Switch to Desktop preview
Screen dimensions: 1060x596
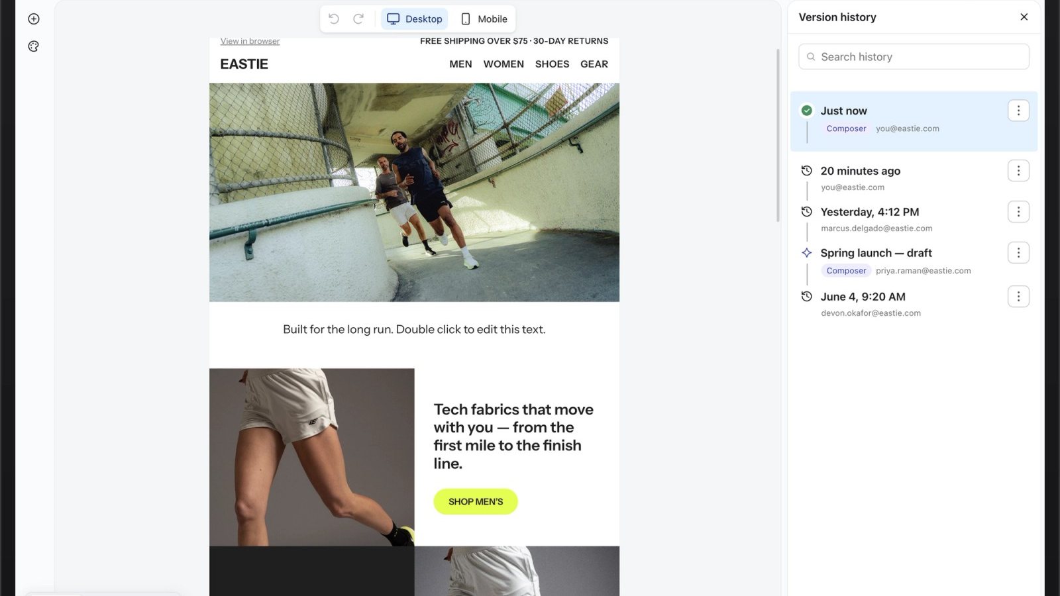(x=415, y=19)
